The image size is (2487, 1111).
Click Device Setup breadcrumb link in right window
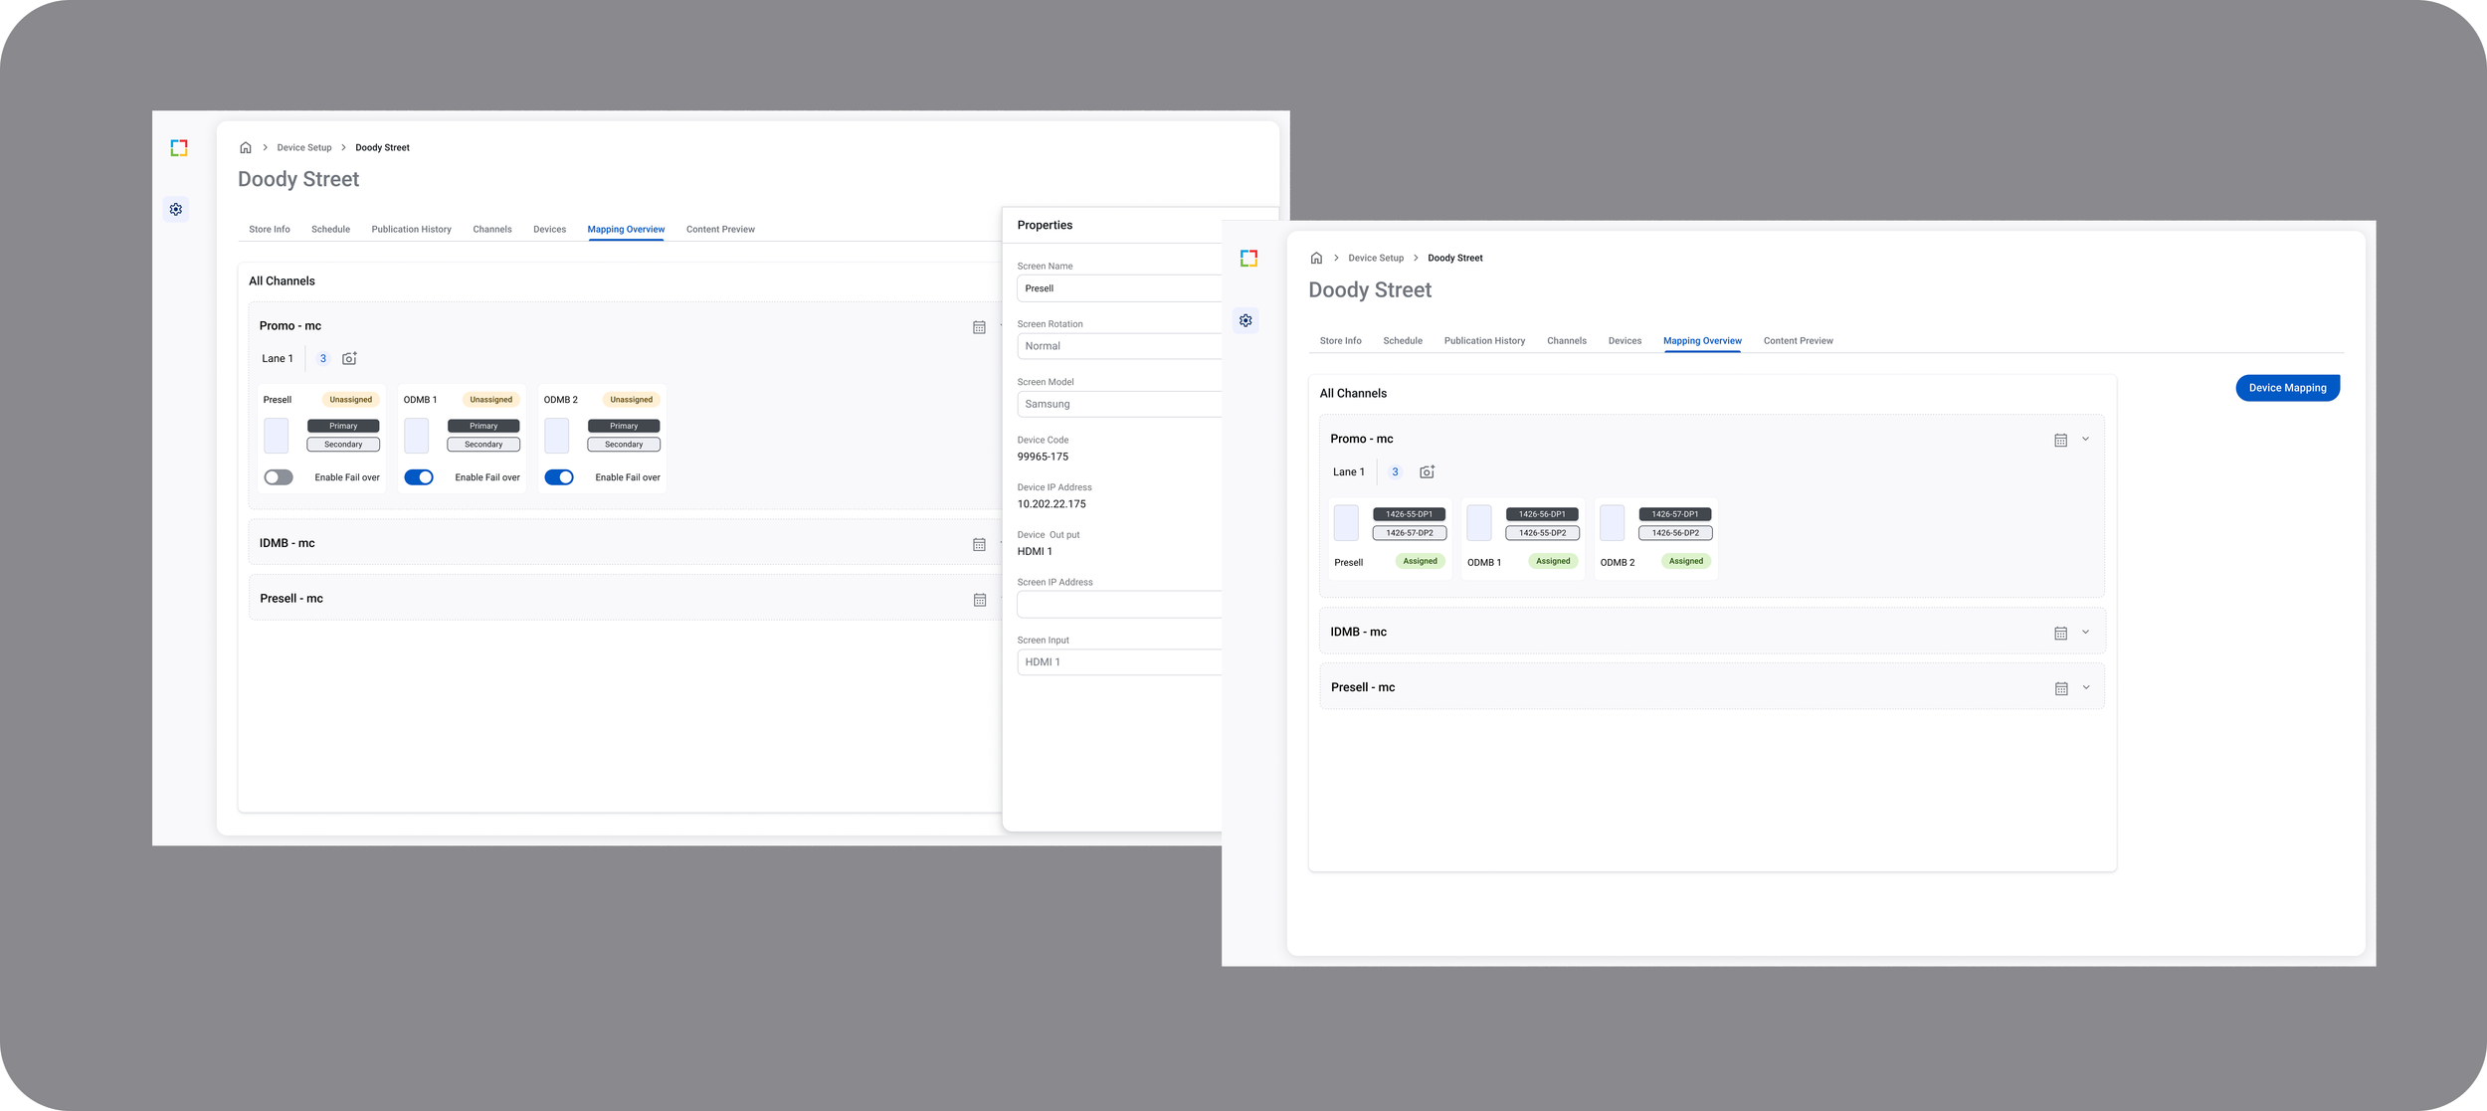[x=1375, y=259]
